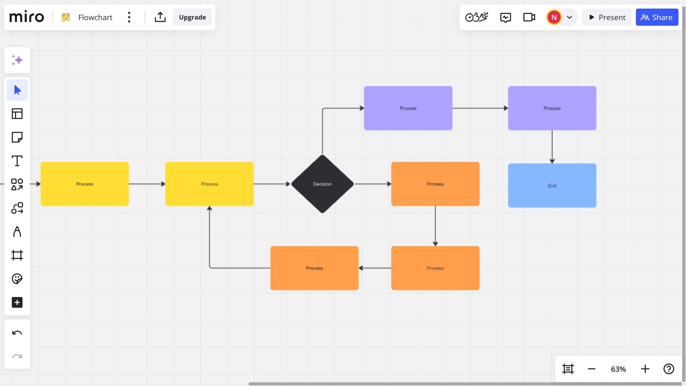Image resolution: width=686 pixels, height=386 pixels.
Task: Open board options three-dot menu
Action: 129,17
